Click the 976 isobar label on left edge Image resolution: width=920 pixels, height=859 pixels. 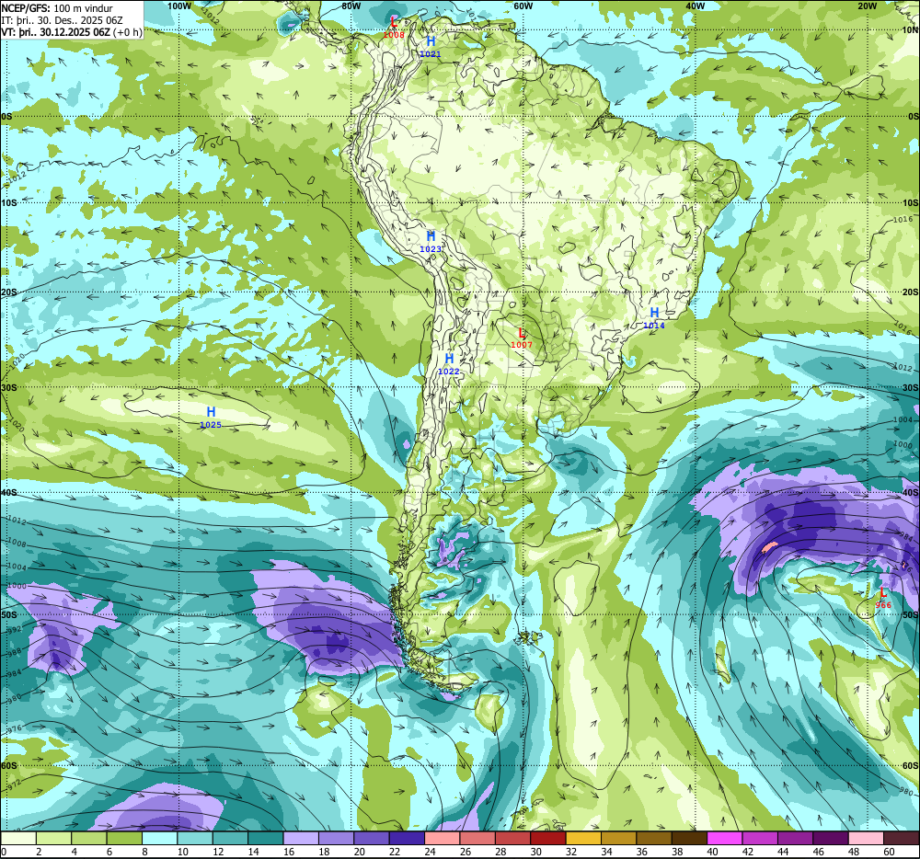(13, 728)
